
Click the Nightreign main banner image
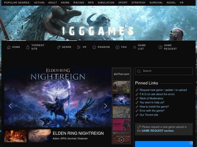(58, 97)
